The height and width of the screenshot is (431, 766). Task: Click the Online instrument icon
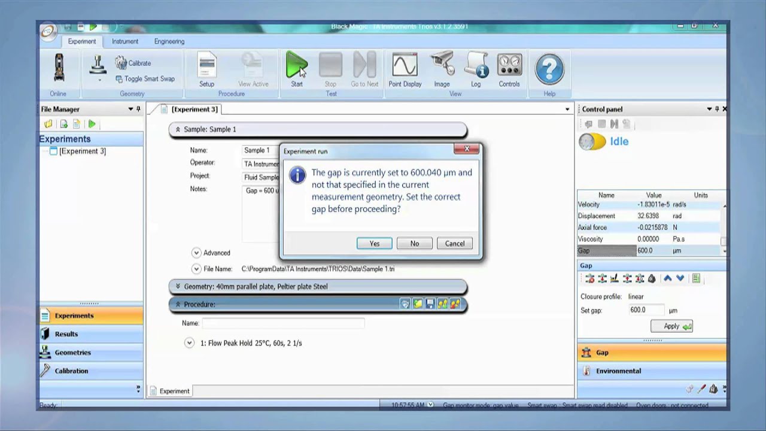(59, 67)
